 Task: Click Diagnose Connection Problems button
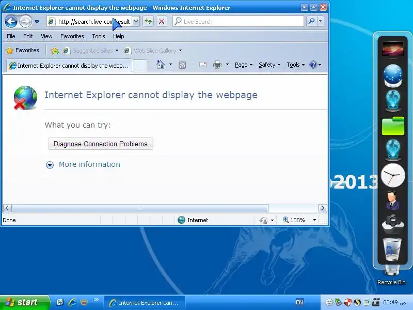pyautogui.click(x=100, y=144)
